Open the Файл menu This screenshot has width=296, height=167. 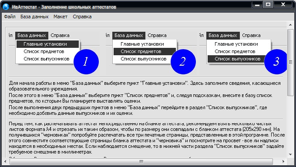(10, 17)
